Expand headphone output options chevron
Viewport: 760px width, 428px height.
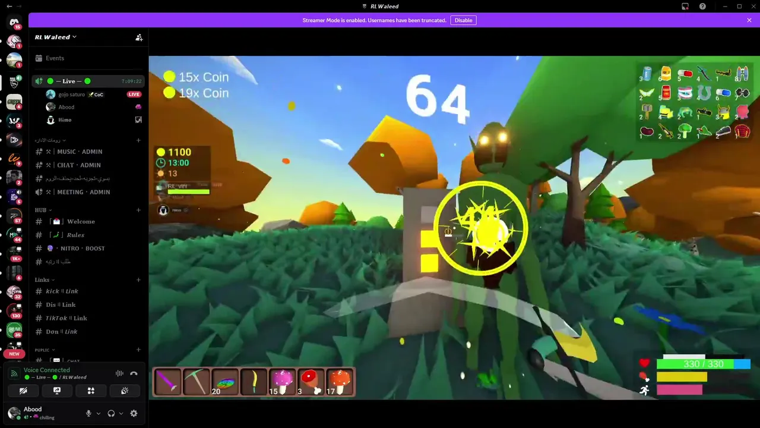click(x=121, y=413)
